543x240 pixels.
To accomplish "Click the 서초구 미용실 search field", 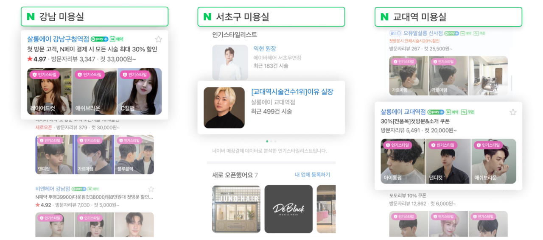I will point(271,17).
